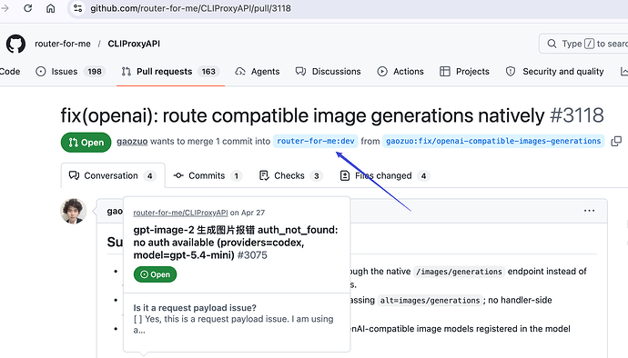The image size is (628, 358).
Task: Click the Issues circle icon
Action: (41, 72)
